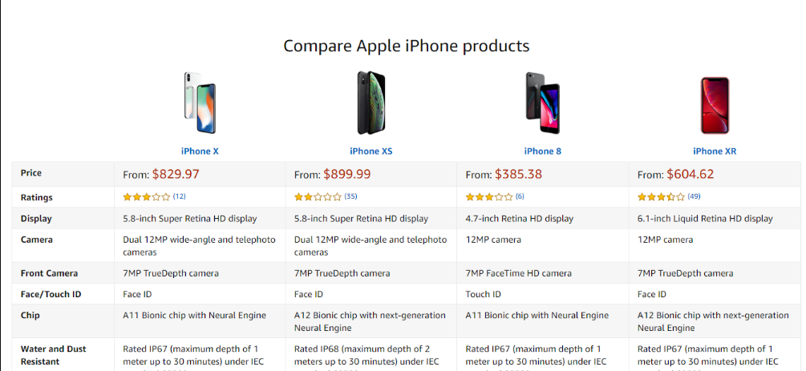Click the iPhone XS star rating icons

[318, 197]
